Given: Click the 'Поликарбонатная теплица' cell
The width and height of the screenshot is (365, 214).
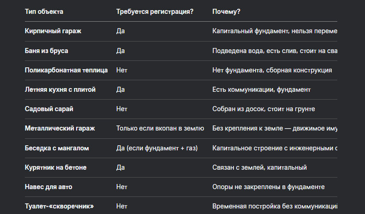Looking at the screenshot, I should point(66,70).
